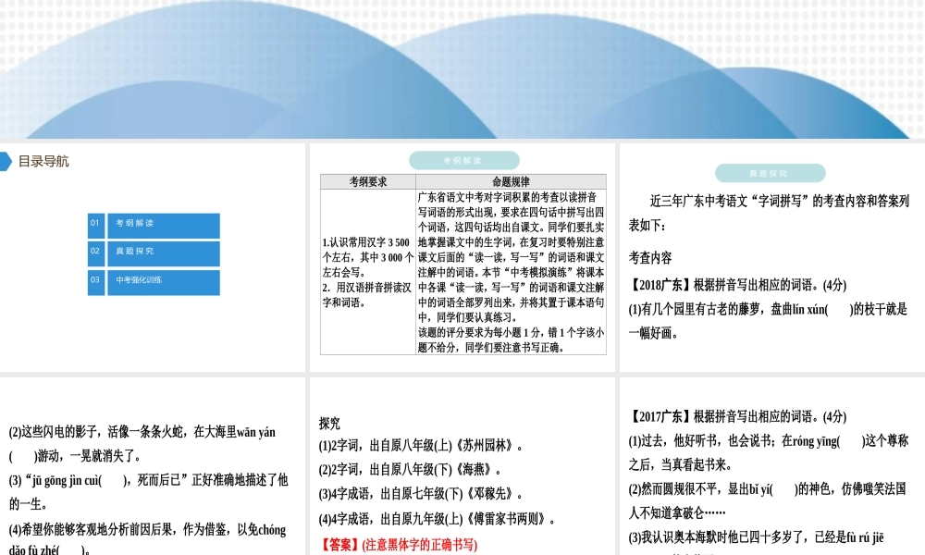Click the line 【2018广东】根据拼音写出相应的词语
The height and width of the screenshot is (555, 925).
coord(737,285)
